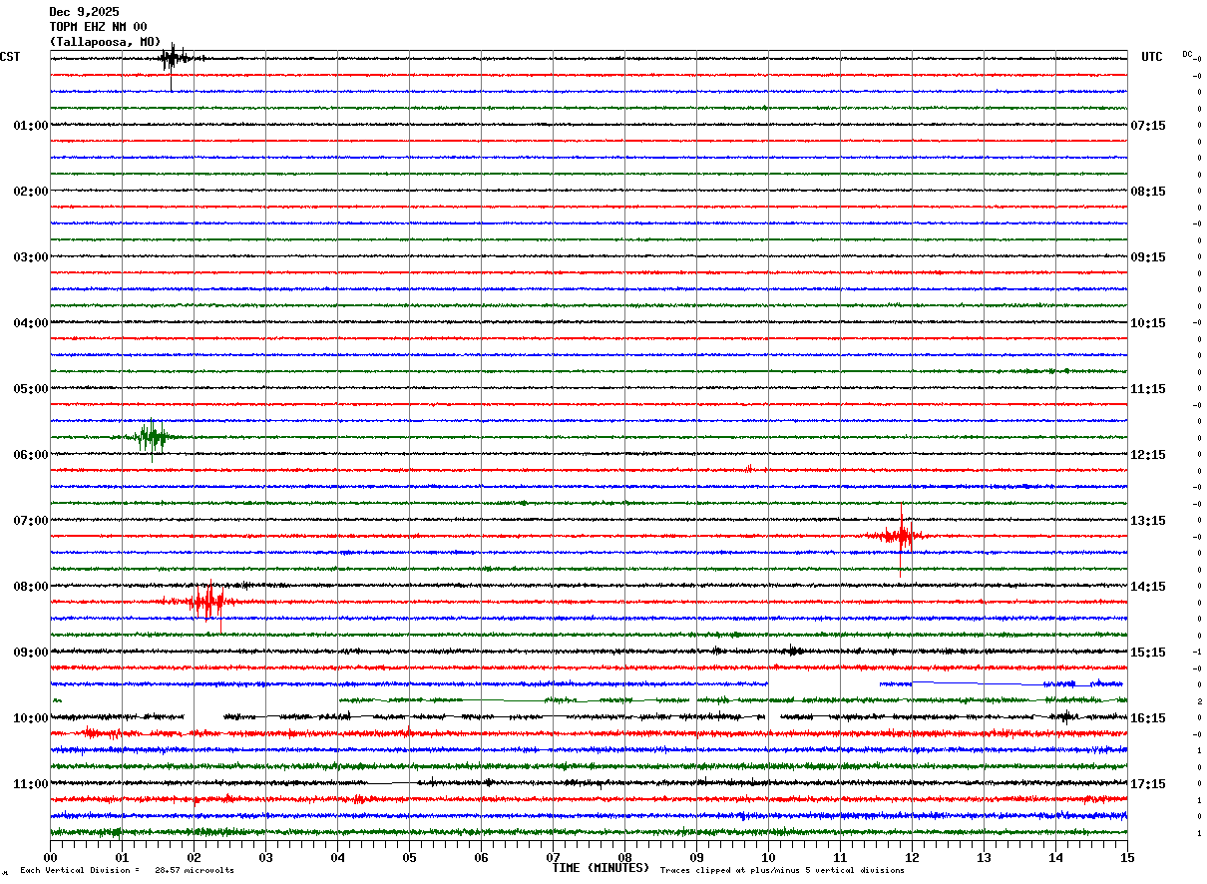
Task: Click the 02:00 CST row label
Action: (31, 192)
